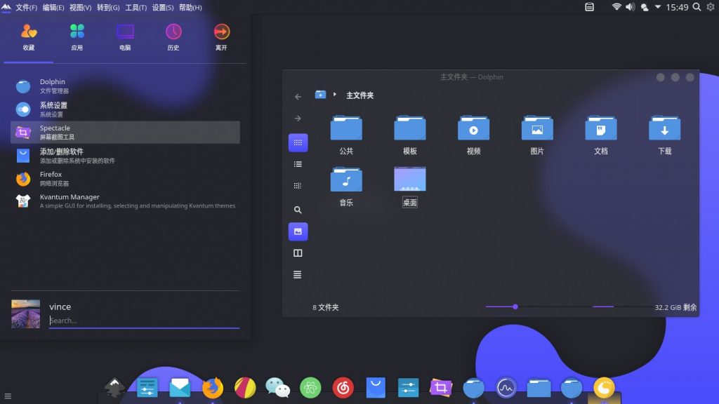
Task: Open Dolphin's hamburger control menu
Action: pos(298,274)
